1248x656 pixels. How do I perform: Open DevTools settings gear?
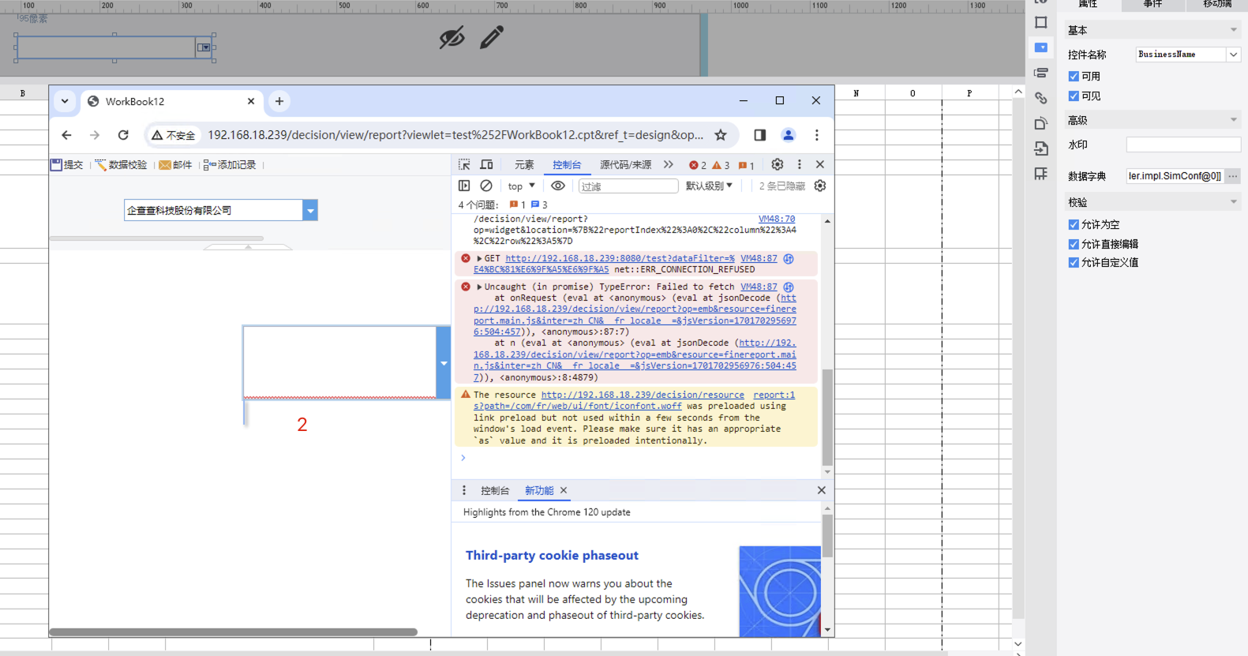[778, 164]
